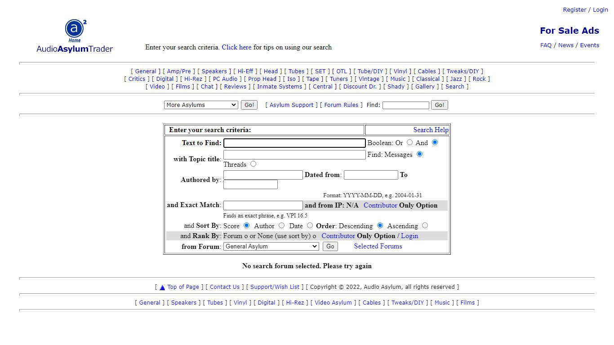The height and width of the screenshot is (345, 614).
Task: Open the News link
Action: pos(566,45)
